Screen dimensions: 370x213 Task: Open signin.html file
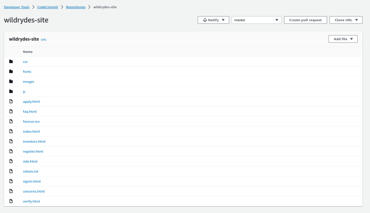point(32,181)
